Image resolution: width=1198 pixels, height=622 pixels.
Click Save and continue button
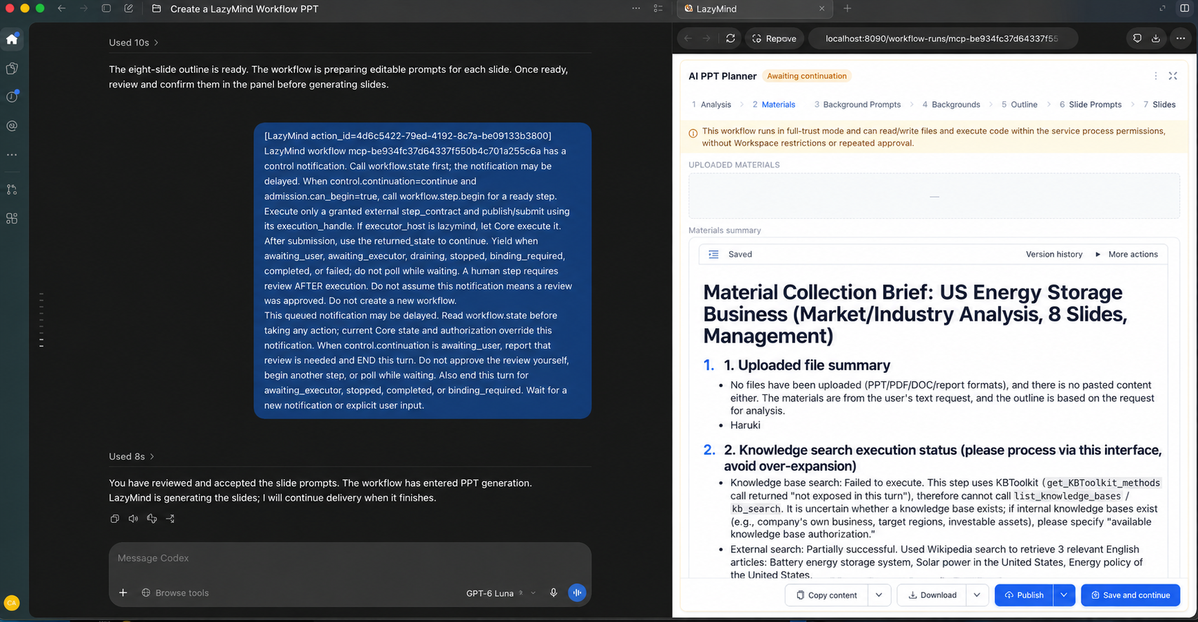[x=1131, y=595]
